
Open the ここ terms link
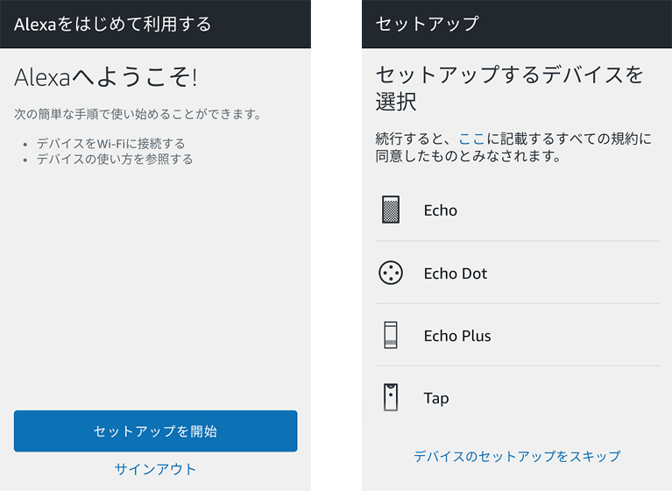(x=471, y=139)
